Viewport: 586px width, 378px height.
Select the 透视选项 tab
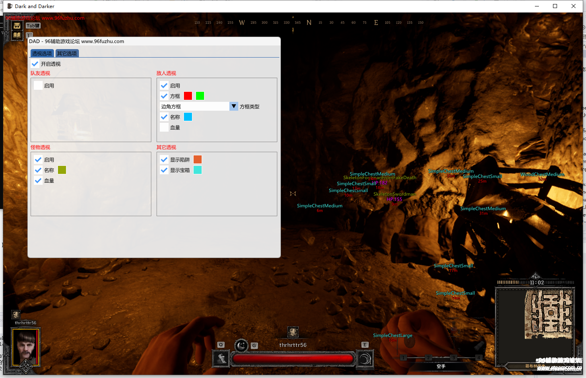pyautogui.click(x=42, y=54)
